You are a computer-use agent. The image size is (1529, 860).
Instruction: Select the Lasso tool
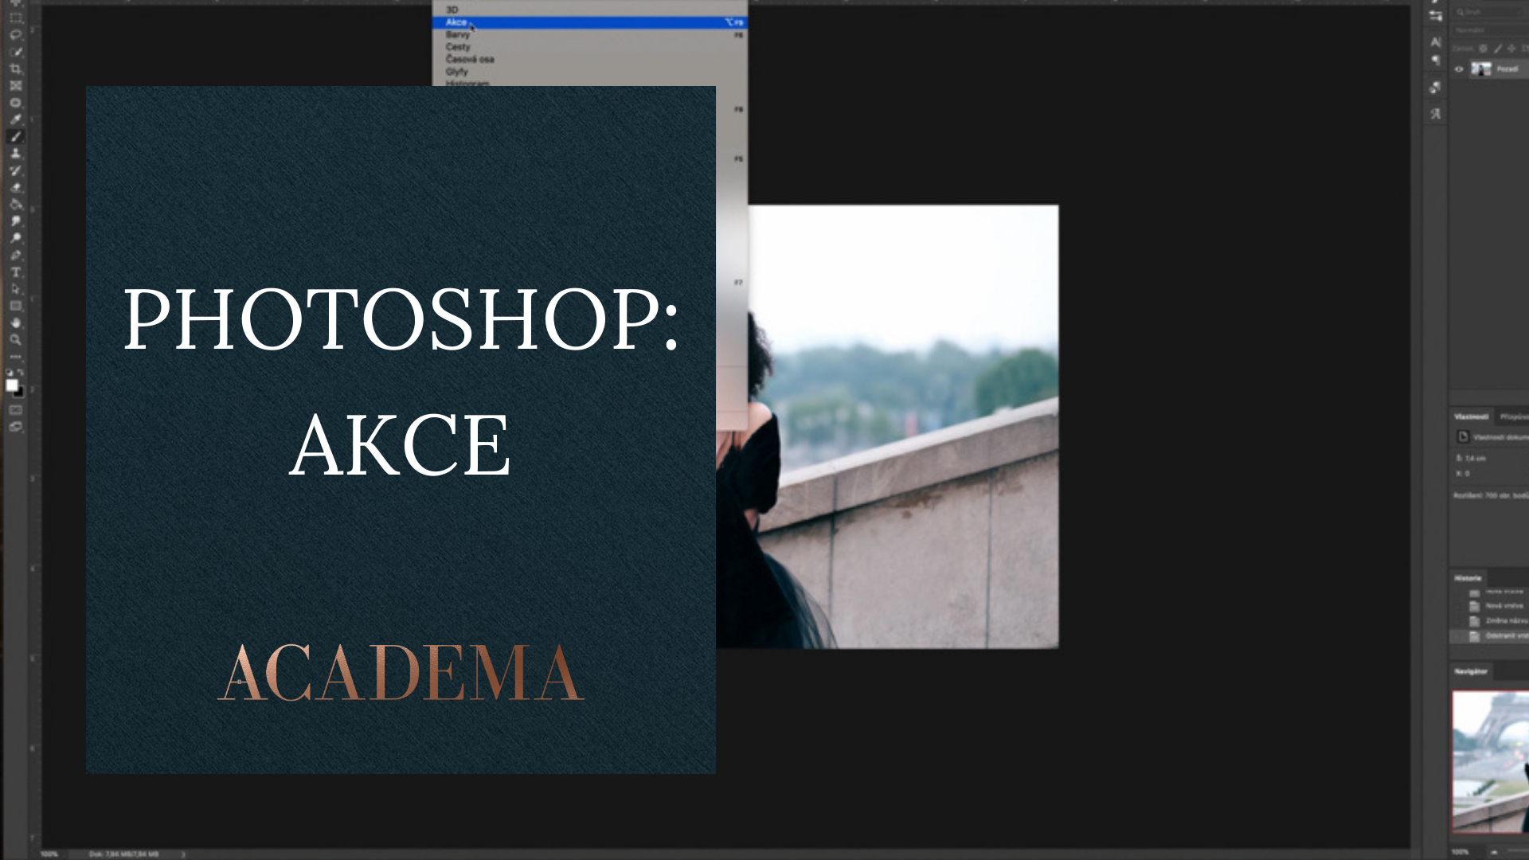coord(15,35)
